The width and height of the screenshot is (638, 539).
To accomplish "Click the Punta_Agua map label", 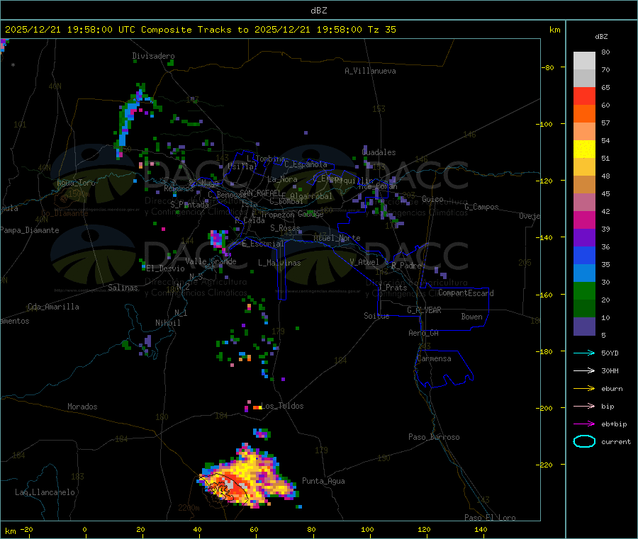I will coord(323,481).
